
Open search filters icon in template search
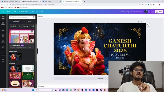tap(34, 17)
